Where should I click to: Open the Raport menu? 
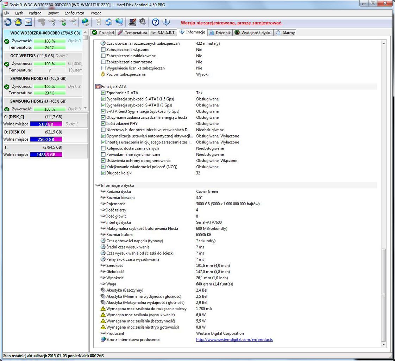(53, 13)
